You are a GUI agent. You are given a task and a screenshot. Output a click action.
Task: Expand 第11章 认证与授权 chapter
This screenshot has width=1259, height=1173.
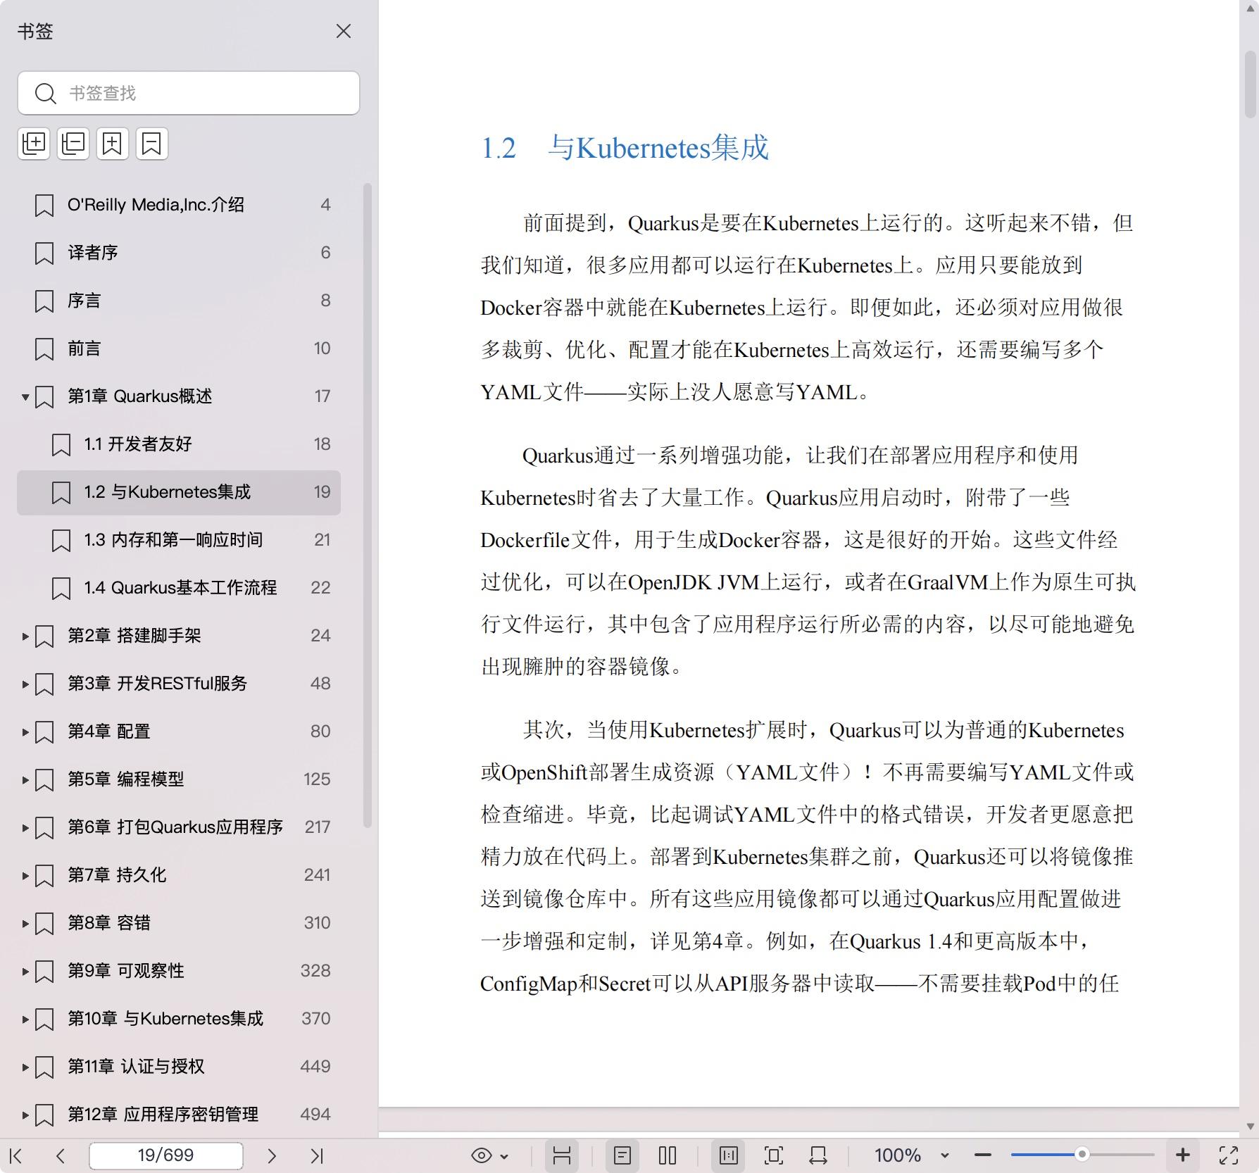click(x=25, y=1067)
